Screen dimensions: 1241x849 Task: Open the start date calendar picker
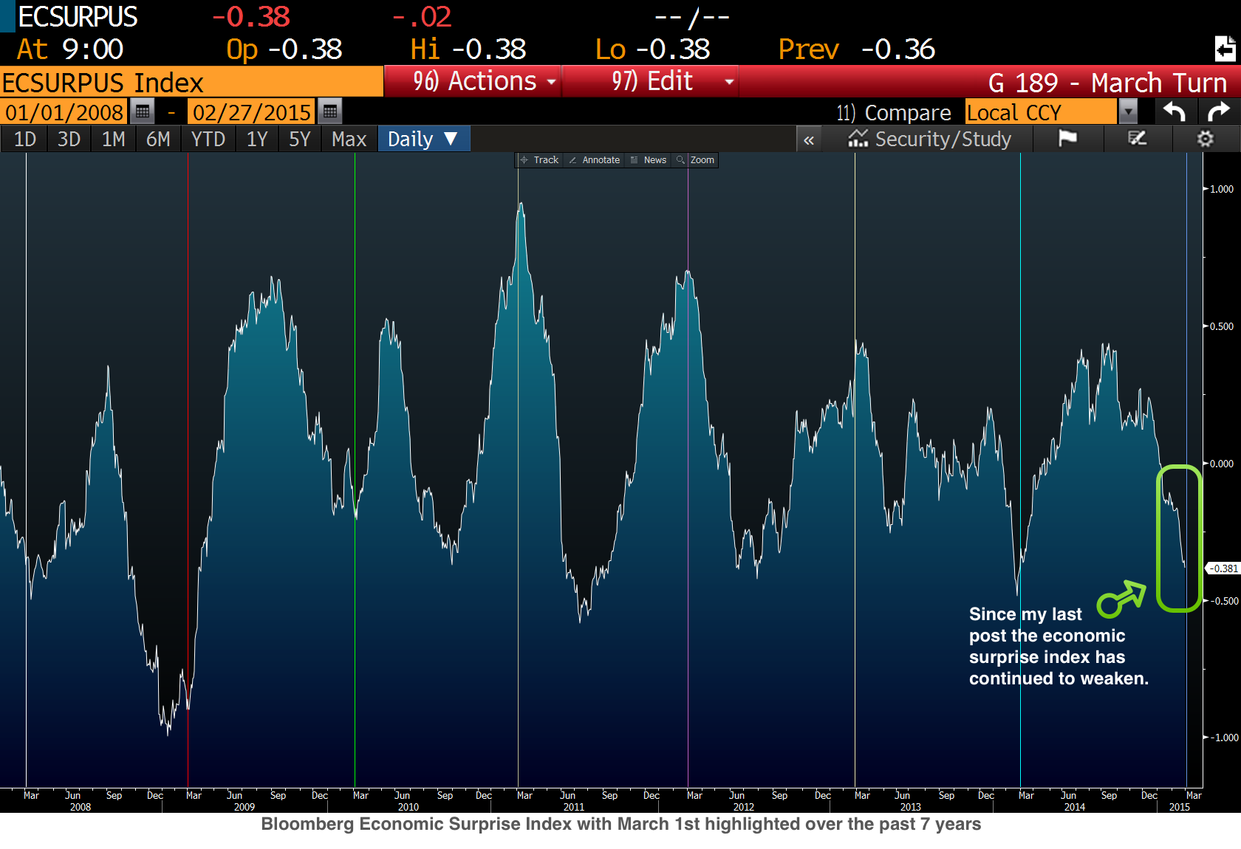tap(143, 111)
